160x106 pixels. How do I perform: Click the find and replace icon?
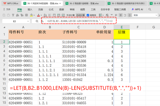45,15
